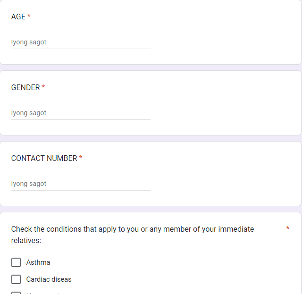Click the red asterisk beside AGE

pos(29,17)
